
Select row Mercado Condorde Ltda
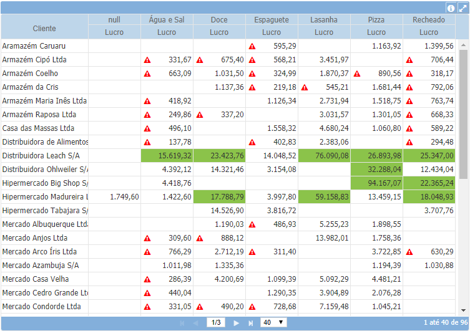228,307
